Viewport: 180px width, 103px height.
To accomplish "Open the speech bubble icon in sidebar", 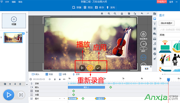I will tap(155, 34).
